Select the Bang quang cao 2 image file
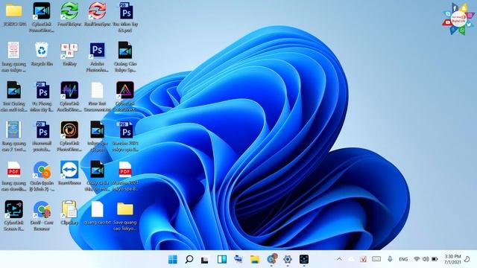Screen dimensions: 477x268 point(13,130)
